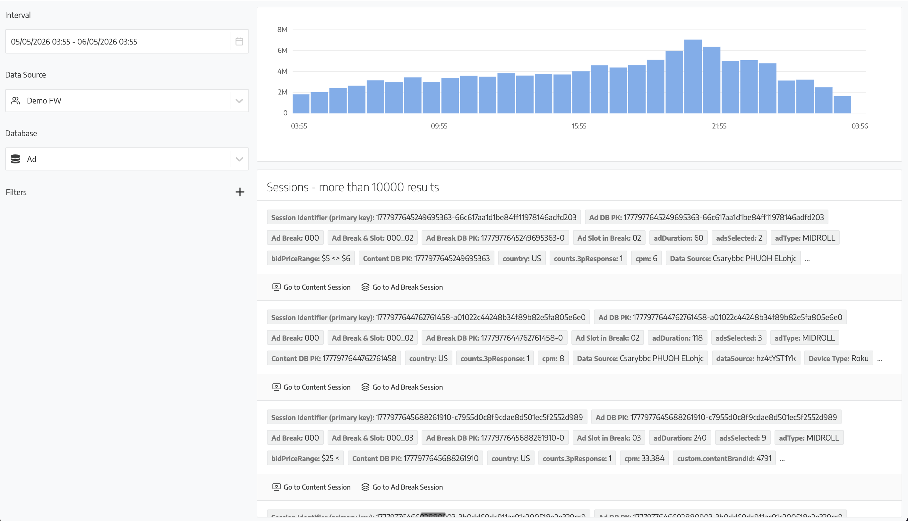The width and height of the screenshot is (908, 521).
Task: Click the 'adDuration: 118' tag
Action: 677,338
